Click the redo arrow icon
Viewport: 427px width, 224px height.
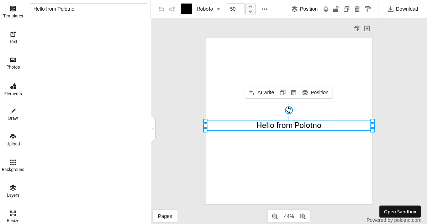coord(172,9)
